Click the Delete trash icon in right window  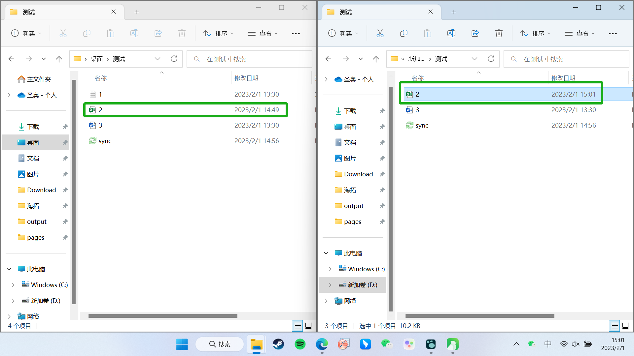coord(499,33)
